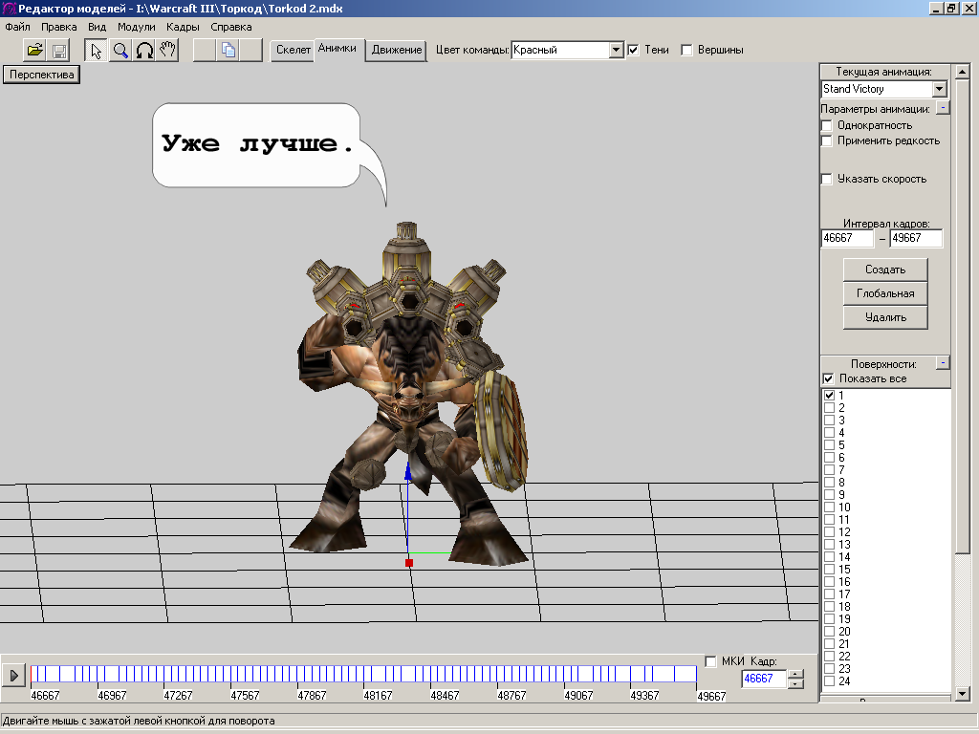Select the arrow pointer tool
The image size is (979, 734).
(97, 51)
